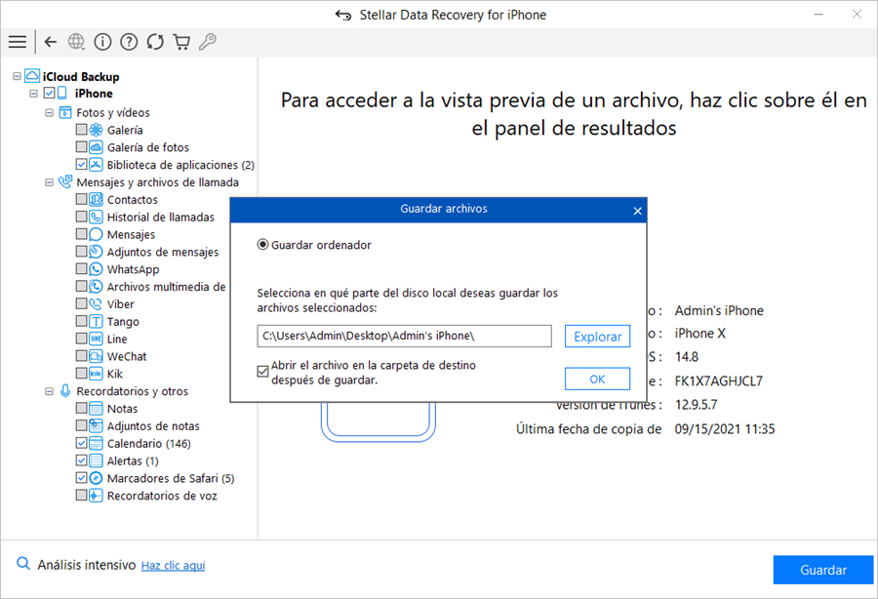The height and width of the screenshot is (599, 878).
Task: Close the Guardar archivos dialog
Action: tap(637, 211)
